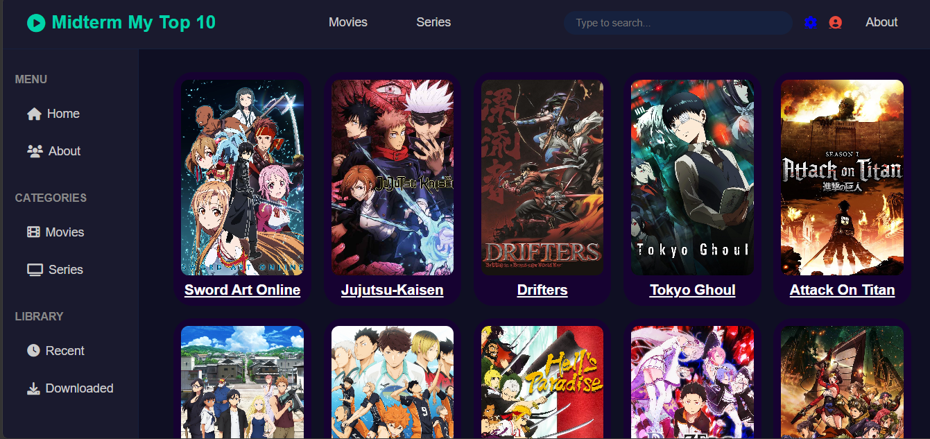Viewport: 930px width, 439px height.
Task: Open the Sword Art Online link
Action: (242, 290)
